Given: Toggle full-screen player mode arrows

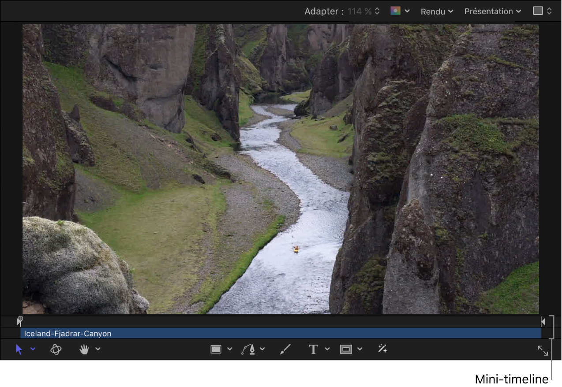Looking at the screenshot, I should coord(543,350).
